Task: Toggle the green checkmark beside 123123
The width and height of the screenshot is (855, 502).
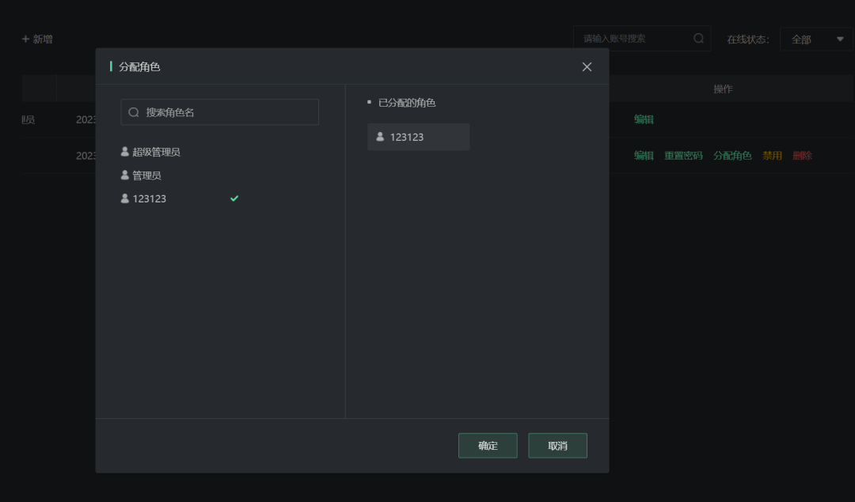Action: [x=234, y=198]
